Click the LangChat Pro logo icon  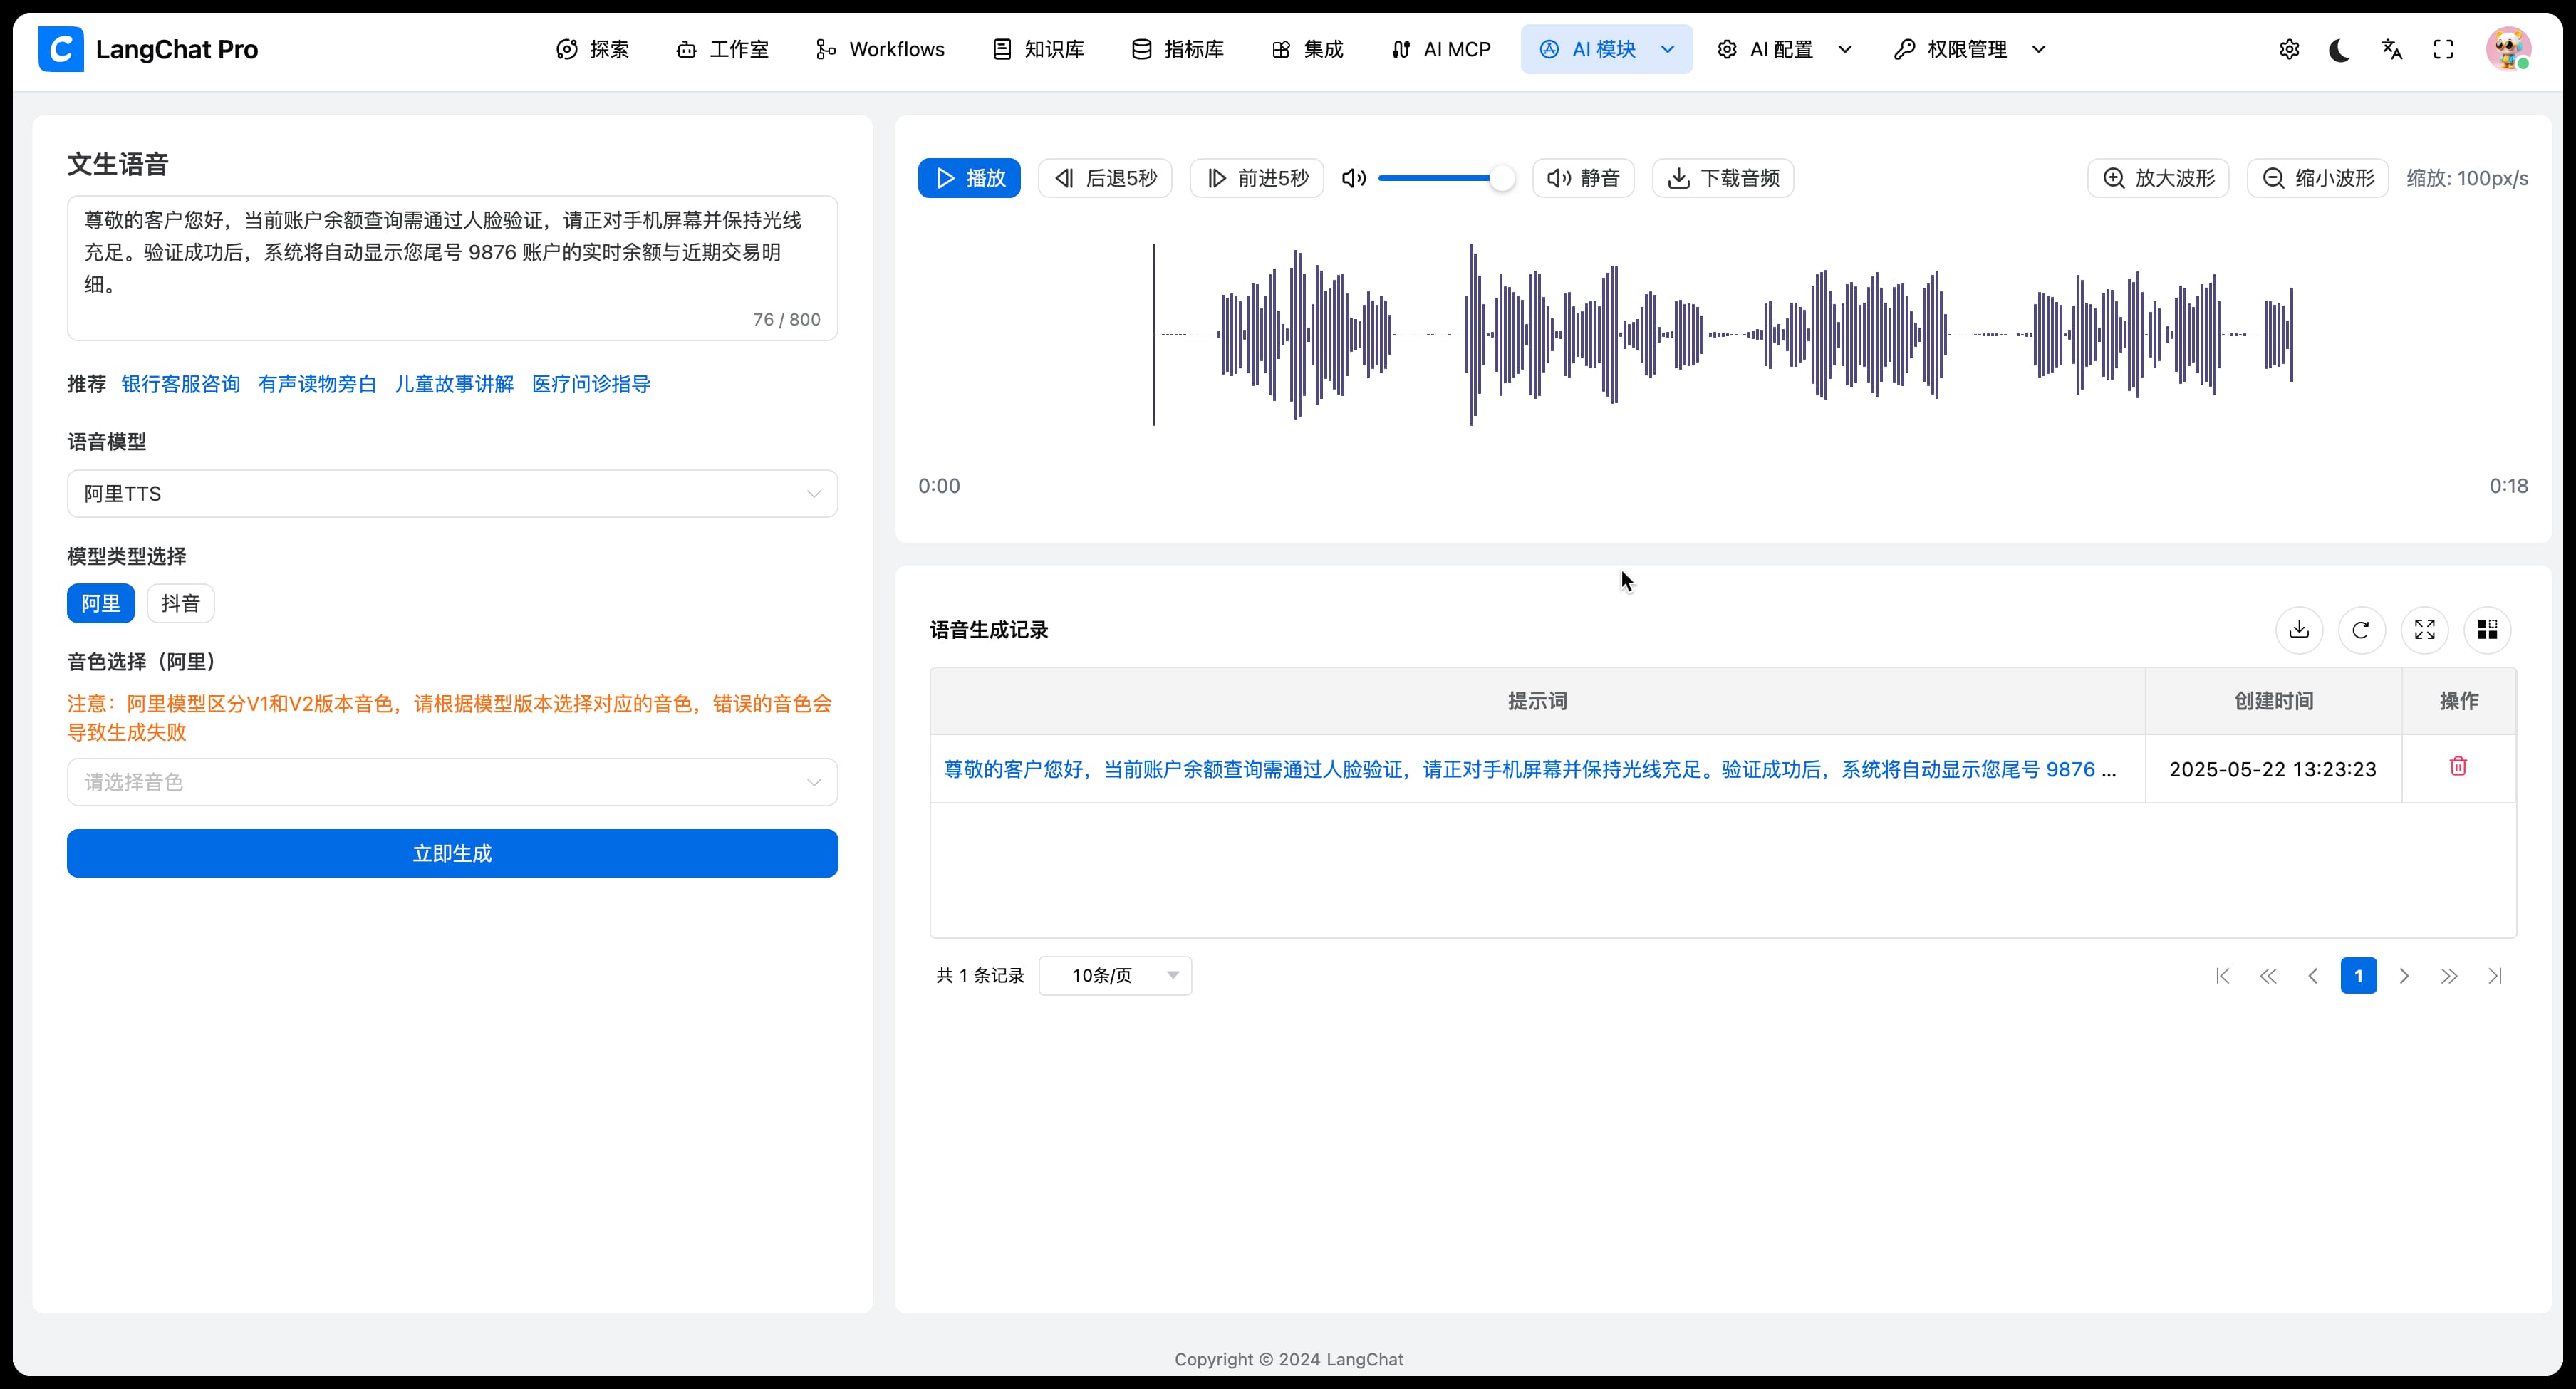61,49
